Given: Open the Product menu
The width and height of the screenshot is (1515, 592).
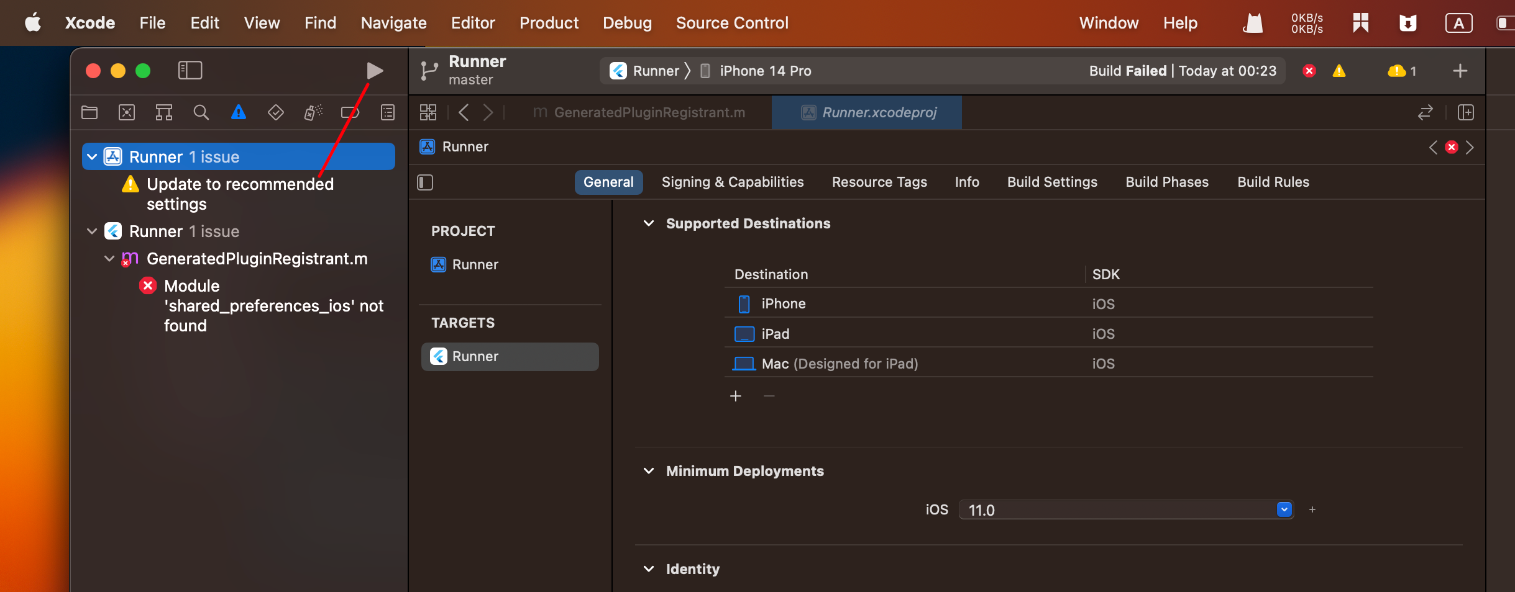Looking at the screenshot, I should pos(549,23).
